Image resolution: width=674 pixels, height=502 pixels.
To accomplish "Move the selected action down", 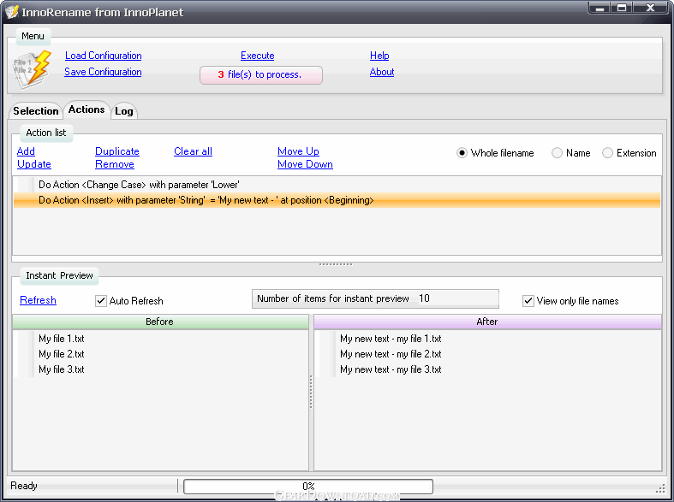I will tap(305, 164).
